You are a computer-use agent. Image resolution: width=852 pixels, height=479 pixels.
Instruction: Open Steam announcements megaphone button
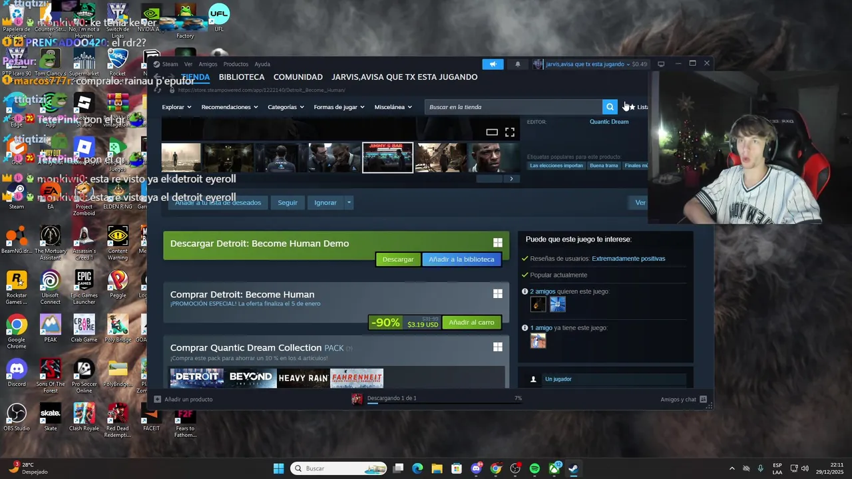[x=493, y=64]
